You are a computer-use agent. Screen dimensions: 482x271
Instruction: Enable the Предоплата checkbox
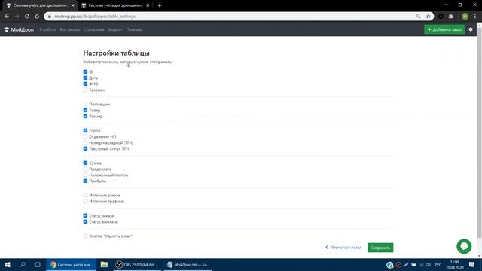pyautogui.click(x=85, y=169)
